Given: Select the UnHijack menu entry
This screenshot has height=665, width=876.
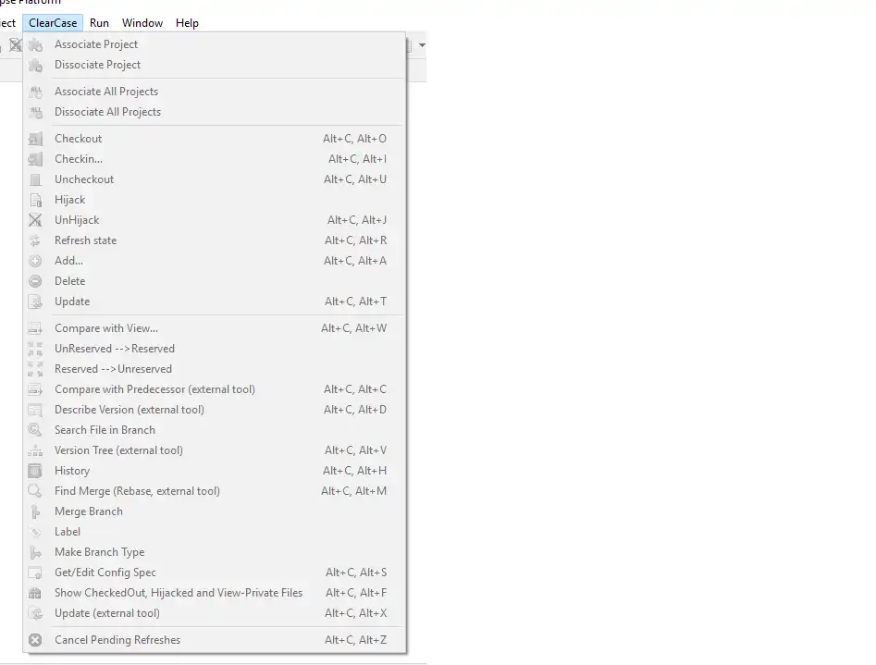Looking at the screenshot, I should click(x=214, y=220).
